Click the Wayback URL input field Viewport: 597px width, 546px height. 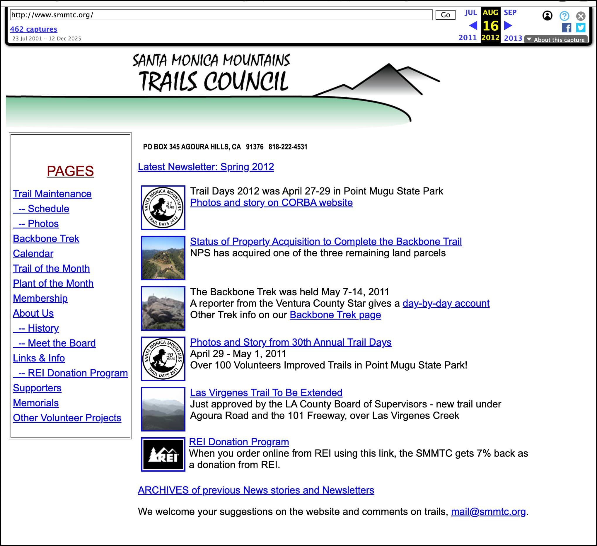pyautogui.click(x=221, y=15)
